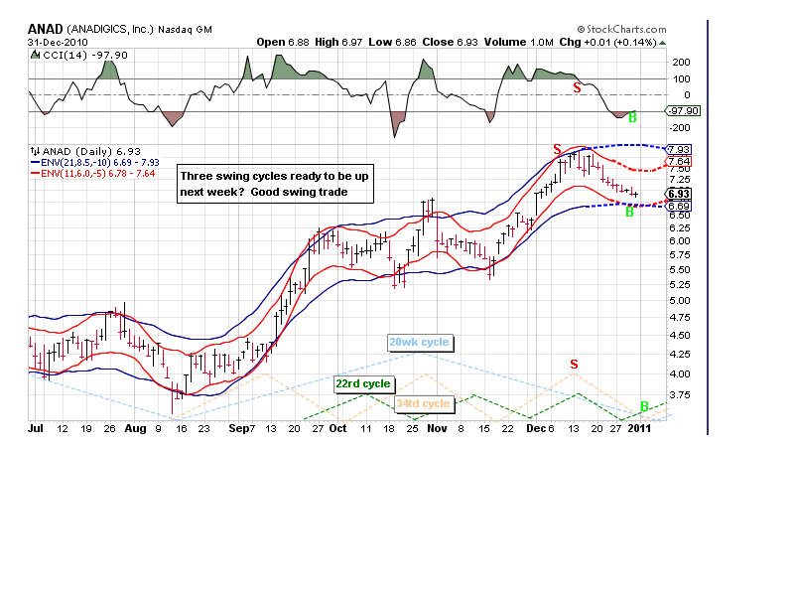Click the 7.93 blue price tag

pyautogui.click(x=679, y=150)
